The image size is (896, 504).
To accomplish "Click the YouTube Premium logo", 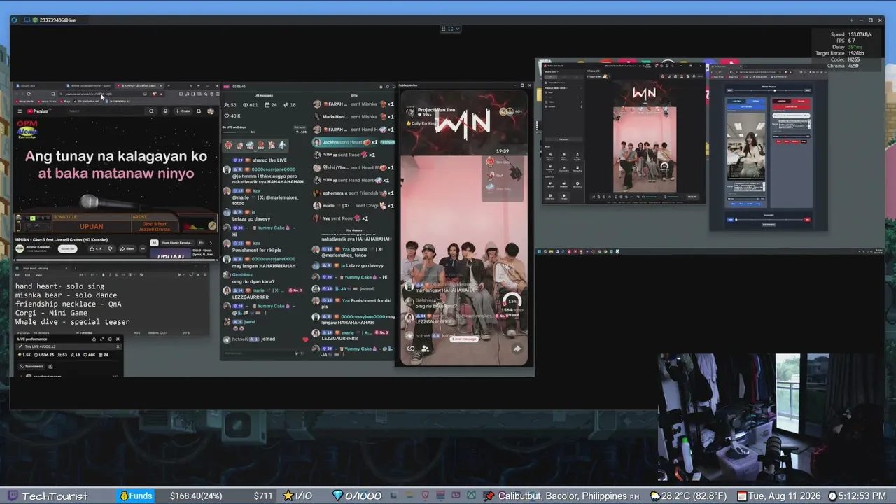I will tap(38, 111).
